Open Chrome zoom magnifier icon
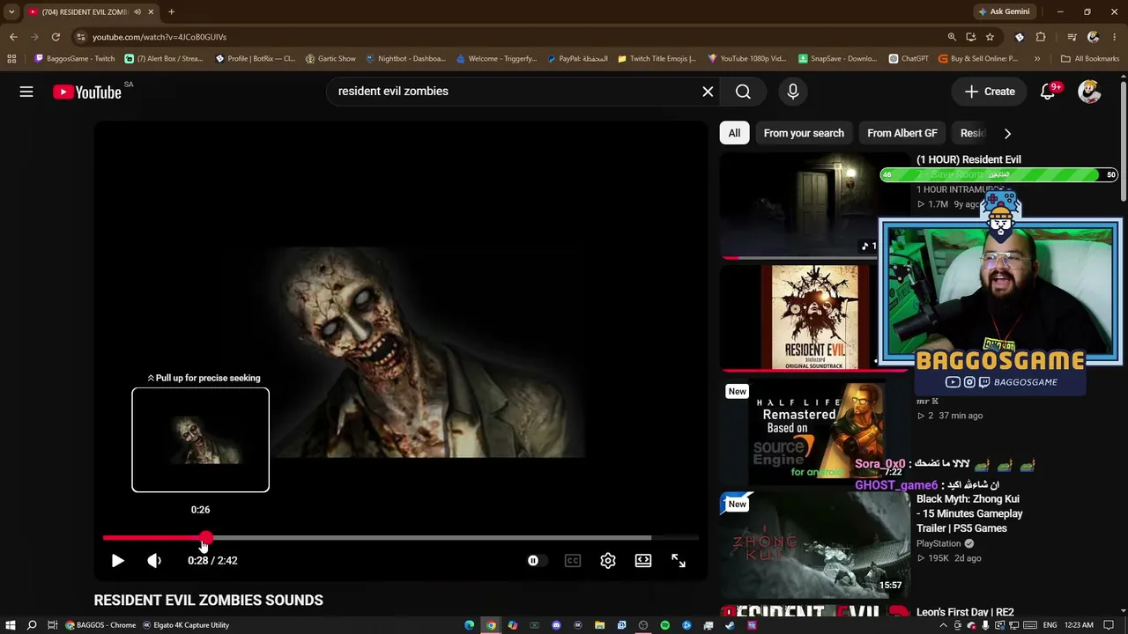This screenshot has height=634, width=1128. coord(952,37)
